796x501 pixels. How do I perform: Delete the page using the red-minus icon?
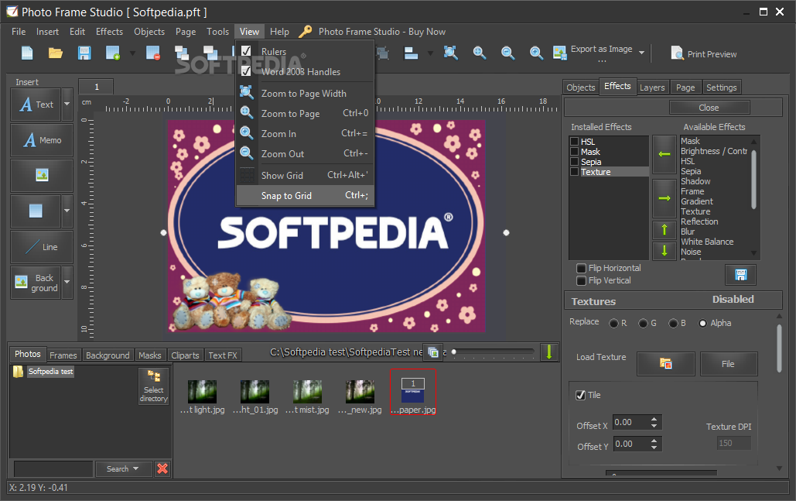(x=153, y=53)
